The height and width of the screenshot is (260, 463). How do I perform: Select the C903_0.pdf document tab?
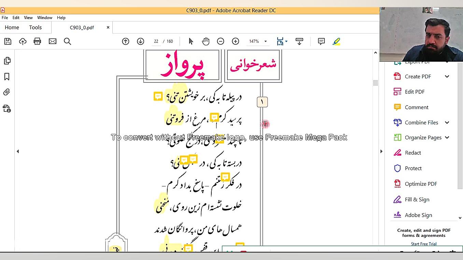pyautogui.click(x=82, y=27)
